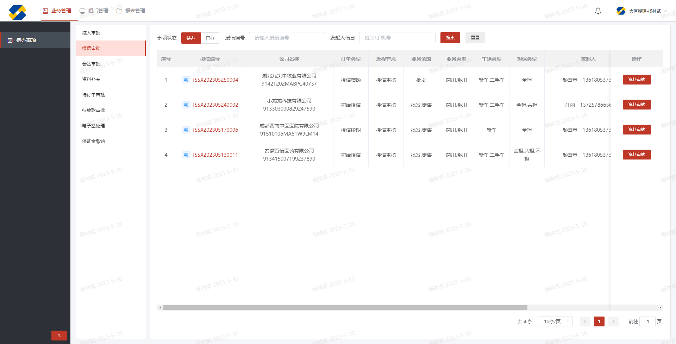
Task: Click the scrollbar right arrow
Action: coord(660,308)
